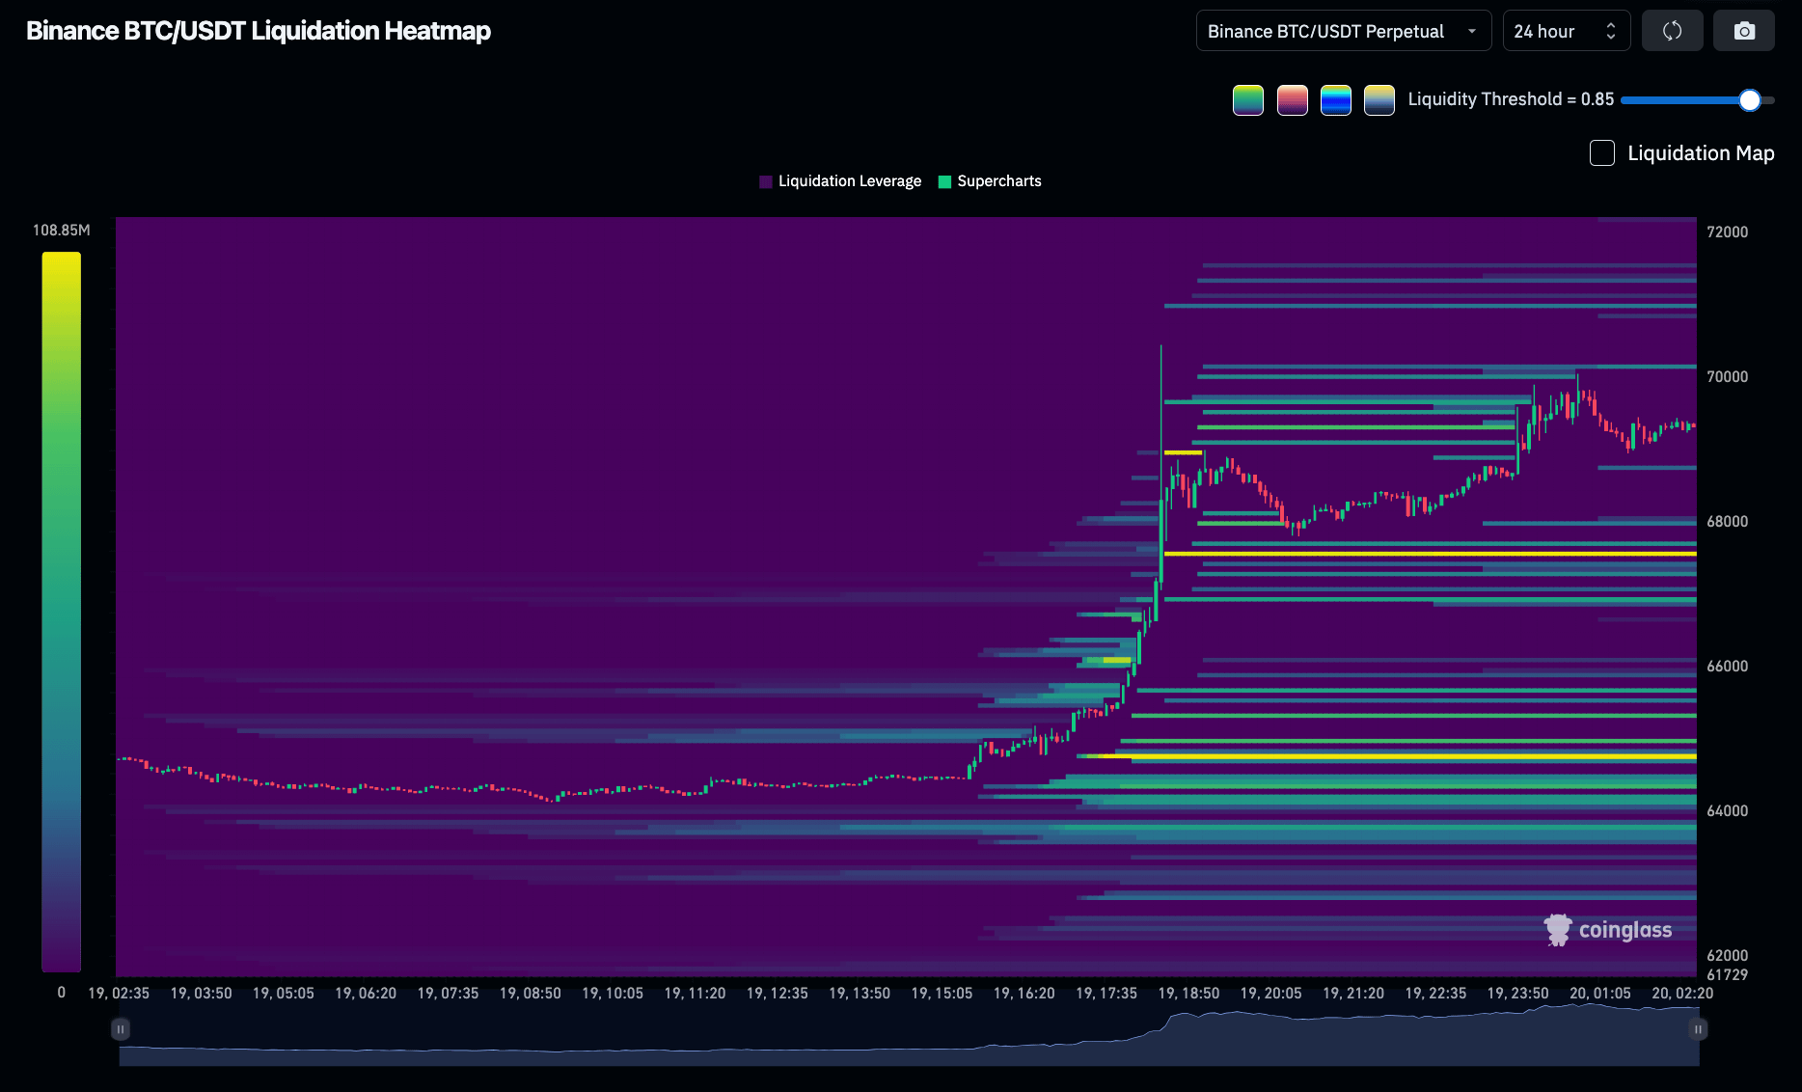The height and width of the screenshot is (1092, 1802).
Task: Open the 24 hour timeframe selector
Action: (x=1567, y=31)
